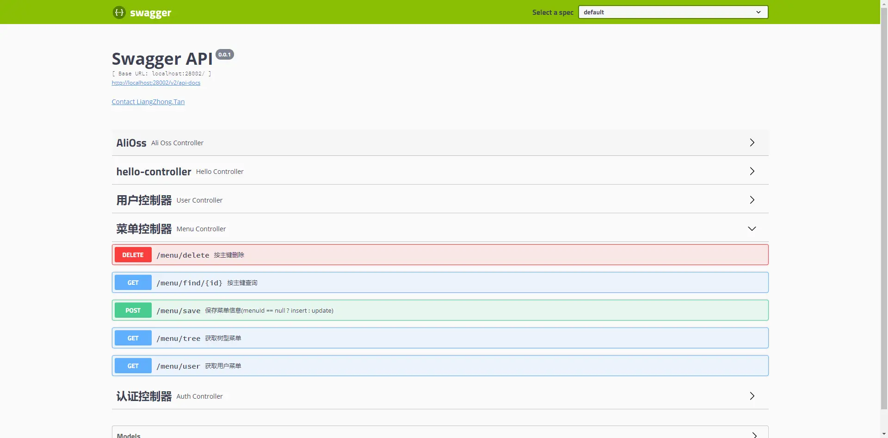The height and width of the screenshot is (438, 888).
Task: Click the 菜单控制器 section title
Action: point(144,229)
